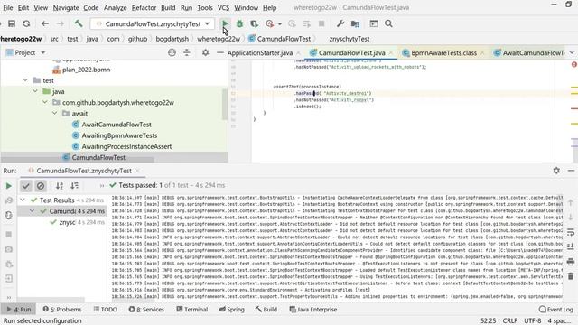Select znysc test result row
This screenshot has height=325, width=578.
point(67,222)
